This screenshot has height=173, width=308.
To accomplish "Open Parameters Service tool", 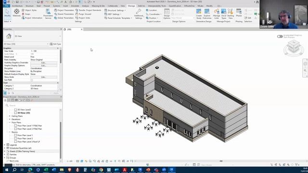I will (x=48, y=14).
